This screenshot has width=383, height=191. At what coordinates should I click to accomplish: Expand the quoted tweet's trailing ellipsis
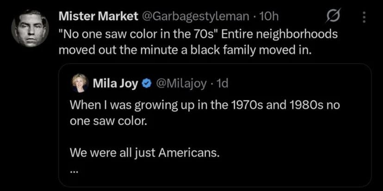(x=74, y=169)
